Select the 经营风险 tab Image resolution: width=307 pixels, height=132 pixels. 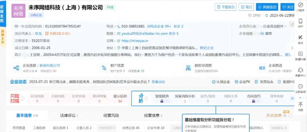click(111, 116)
